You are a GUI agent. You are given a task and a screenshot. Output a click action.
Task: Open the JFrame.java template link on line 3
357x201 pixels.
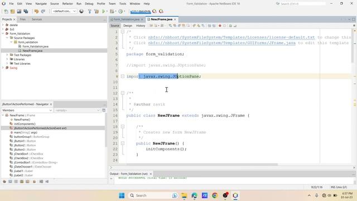point(222,43)
